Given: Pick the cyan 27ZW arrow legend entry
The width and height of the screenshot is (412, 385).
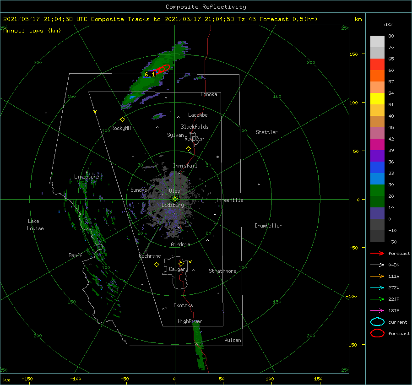Looking at the screenshot, I should (377, 288).
